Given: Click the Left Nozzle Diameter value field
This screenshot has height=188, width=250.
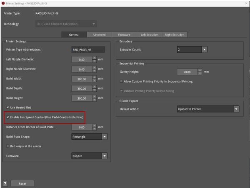Looking at the screenshot, I should [x=82, y=60].
